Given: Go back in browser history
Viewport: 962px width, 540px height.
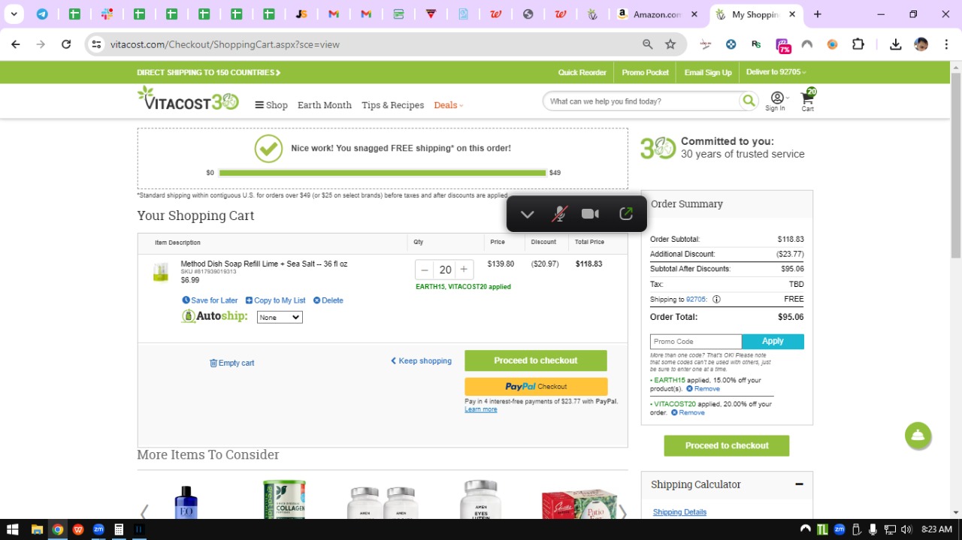Looking at the screenshot, I should pos(16,44).
